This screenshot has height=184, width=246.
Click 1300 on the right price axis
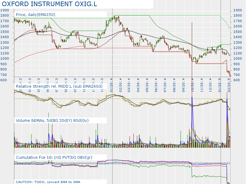[238, 43]
